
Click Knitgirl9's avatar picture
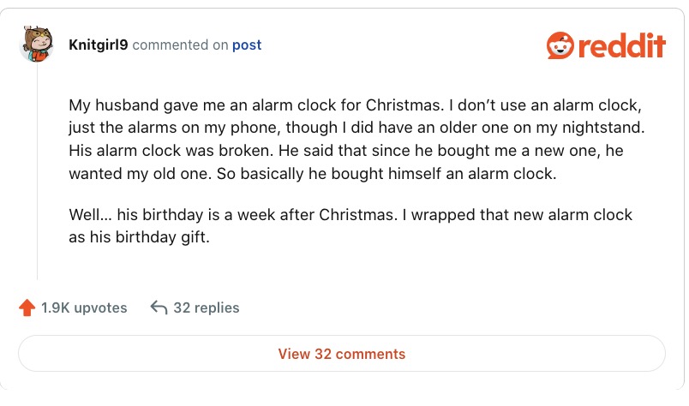tap(37, 45)
